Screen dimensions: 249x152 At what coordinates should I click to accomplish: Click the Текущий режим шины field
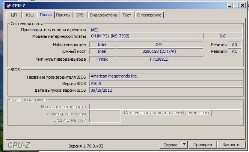coord(105,113)
